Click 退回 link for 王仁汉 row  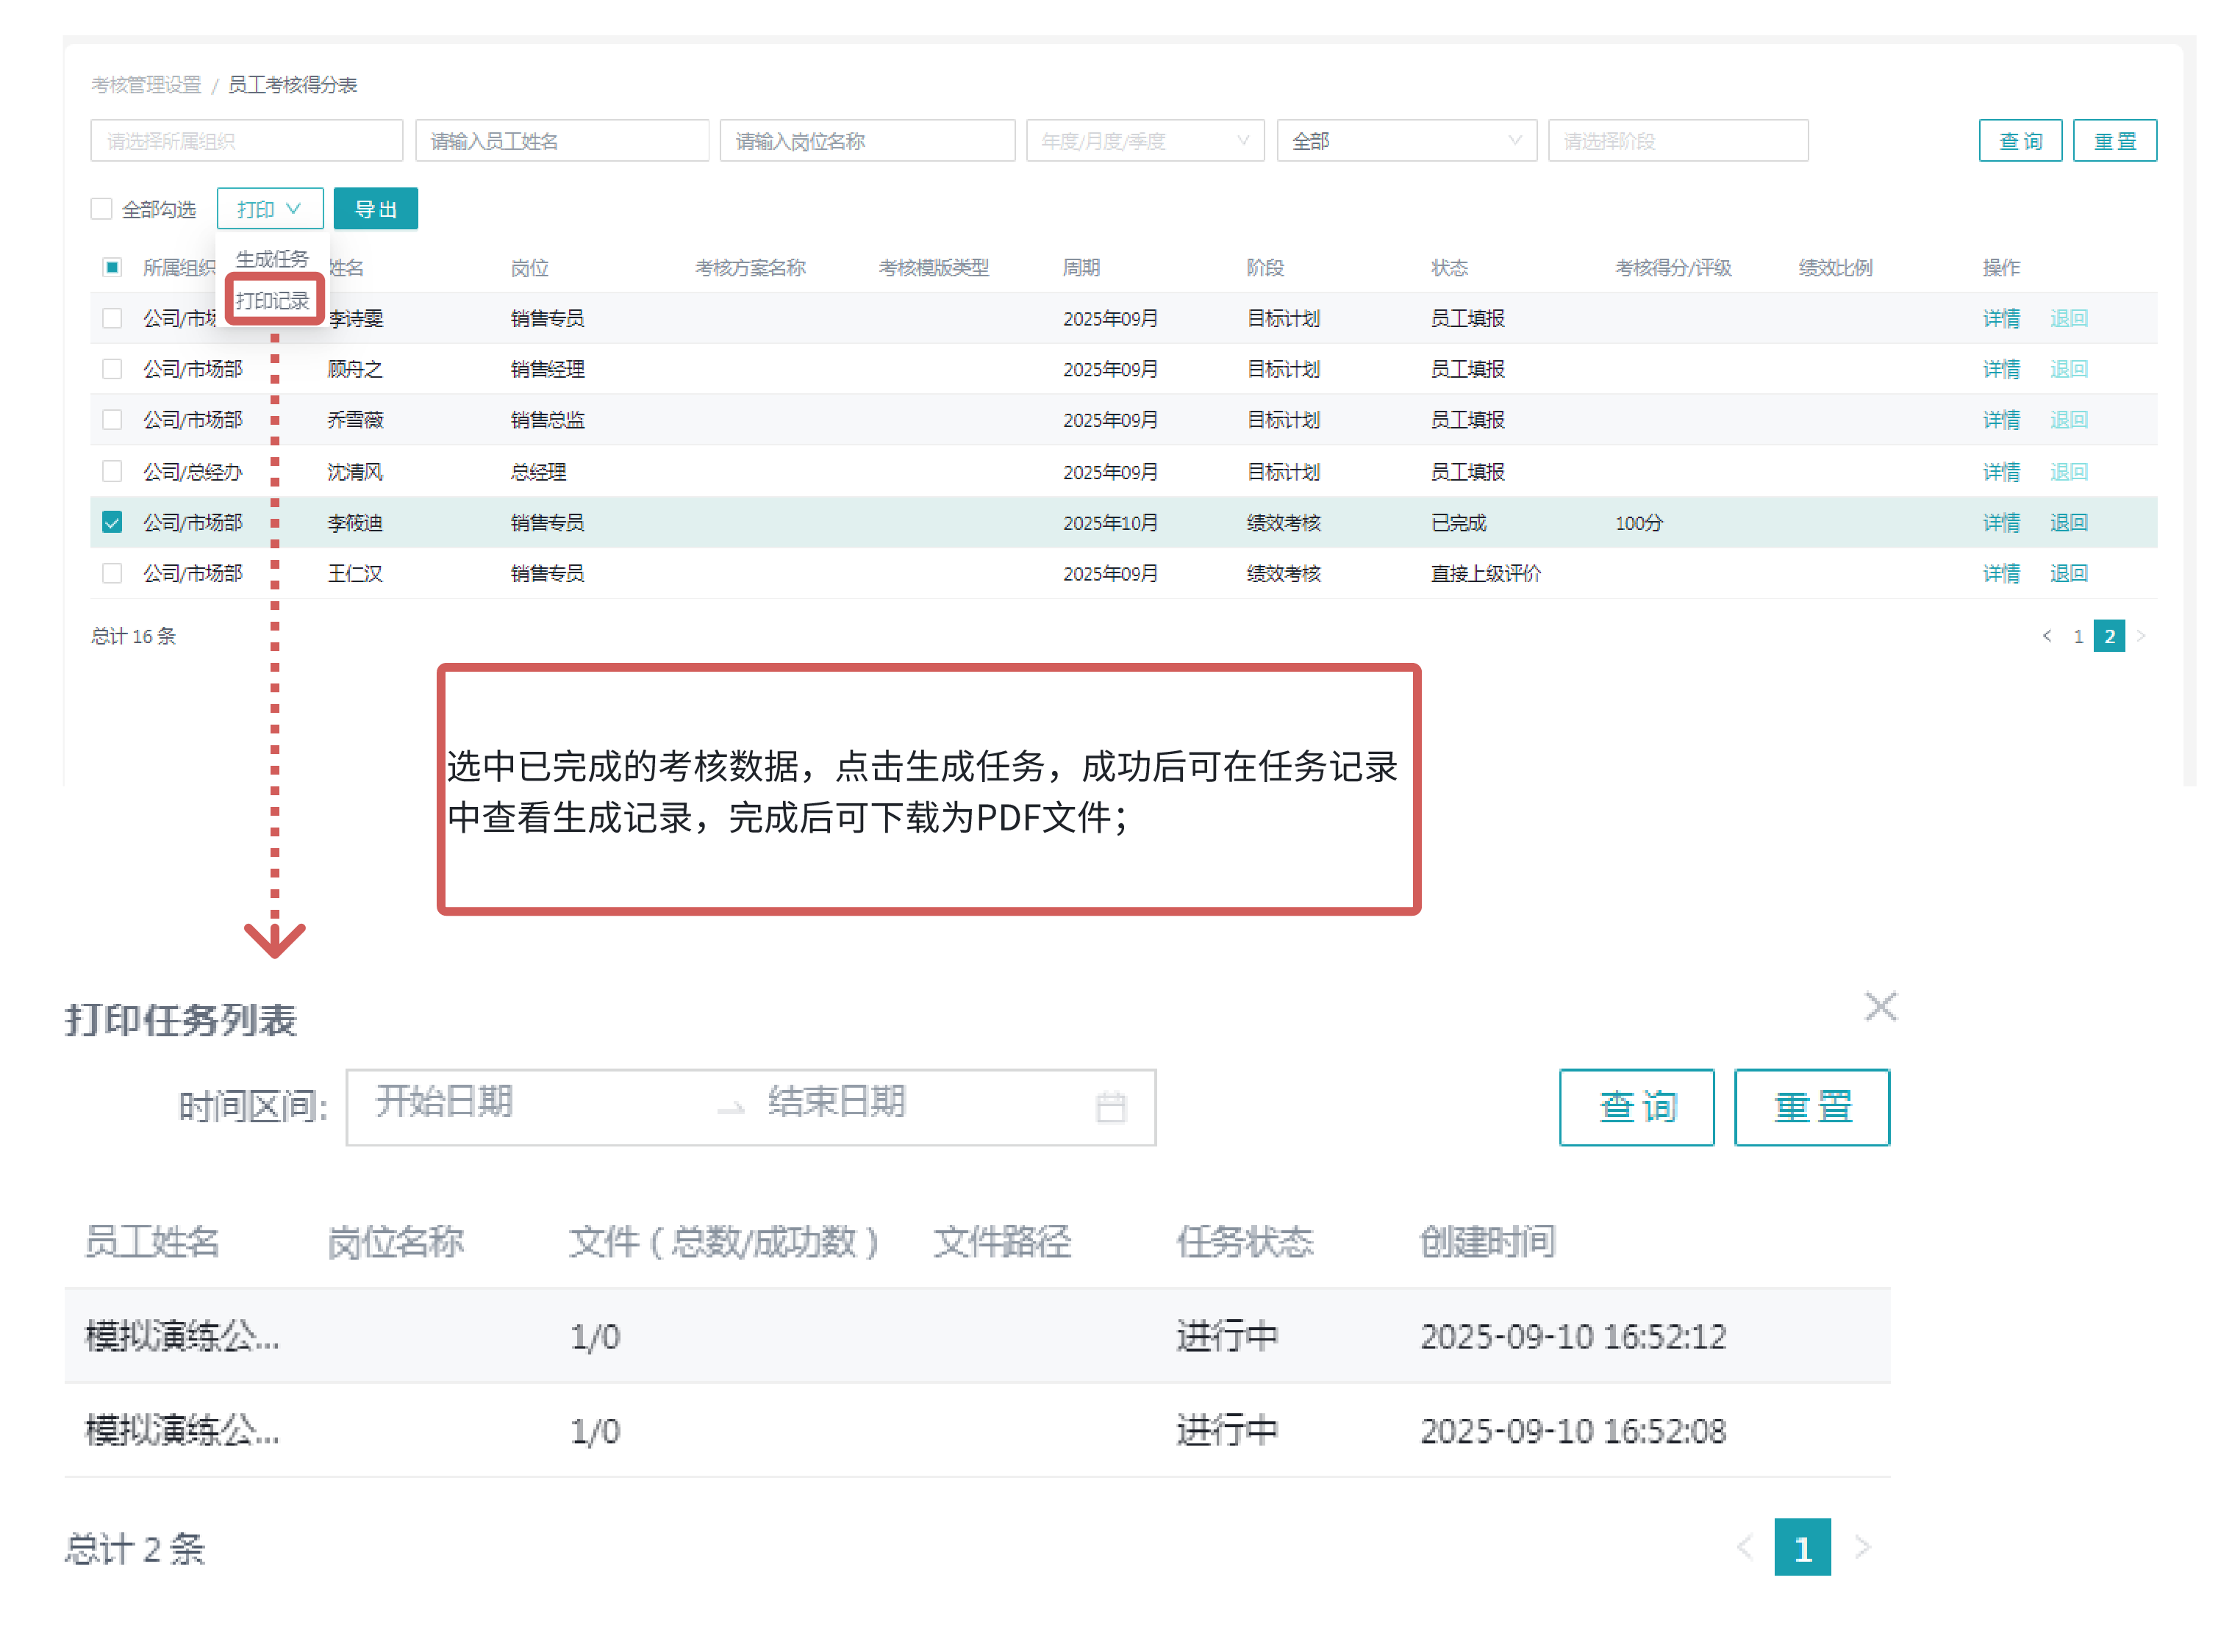click(2068, 573)
